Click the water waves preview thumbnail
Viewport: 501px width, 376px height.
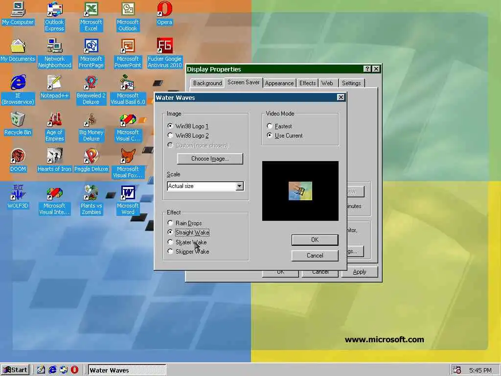click(300, 191)
